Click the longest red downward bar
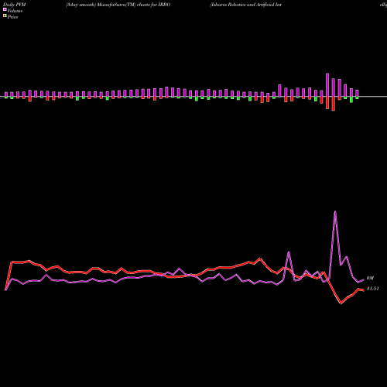 coord(334,104)
